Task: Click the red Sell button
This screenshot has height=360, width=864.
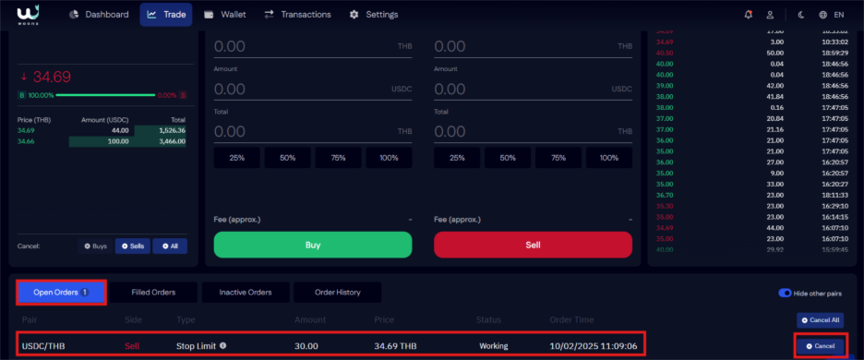Action: point(533,245)
